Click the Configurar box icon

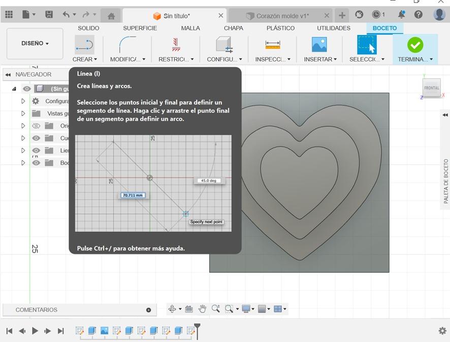(224, 45)
